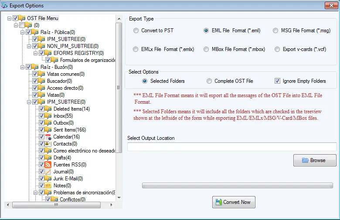Click the Browse button
The width and height of the screenshot is (340, 220).
tap(315, 160)
